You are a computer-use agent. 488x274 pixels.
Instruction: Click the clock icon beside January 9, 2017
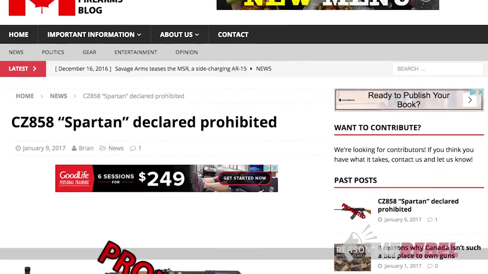coord(18,148)
